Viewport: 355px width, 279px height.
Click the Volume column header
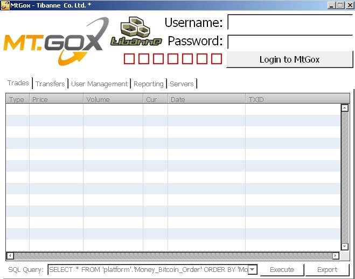click(x=113, y=99)
